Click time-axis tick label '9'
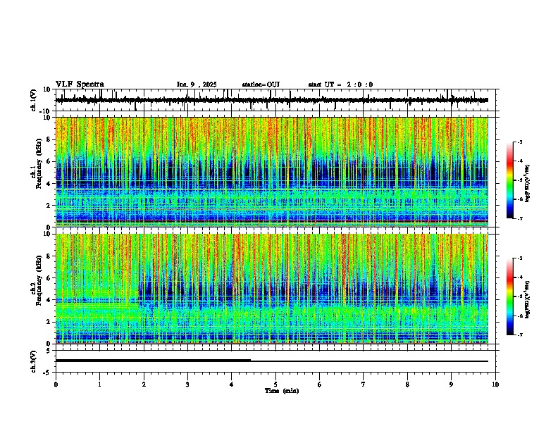 click(451, 385)
